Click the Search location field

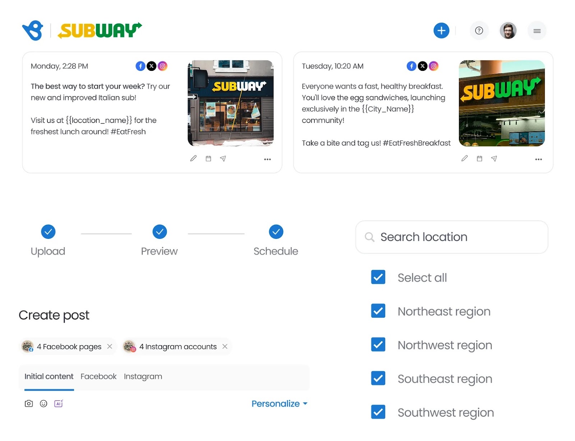[452, 237]
